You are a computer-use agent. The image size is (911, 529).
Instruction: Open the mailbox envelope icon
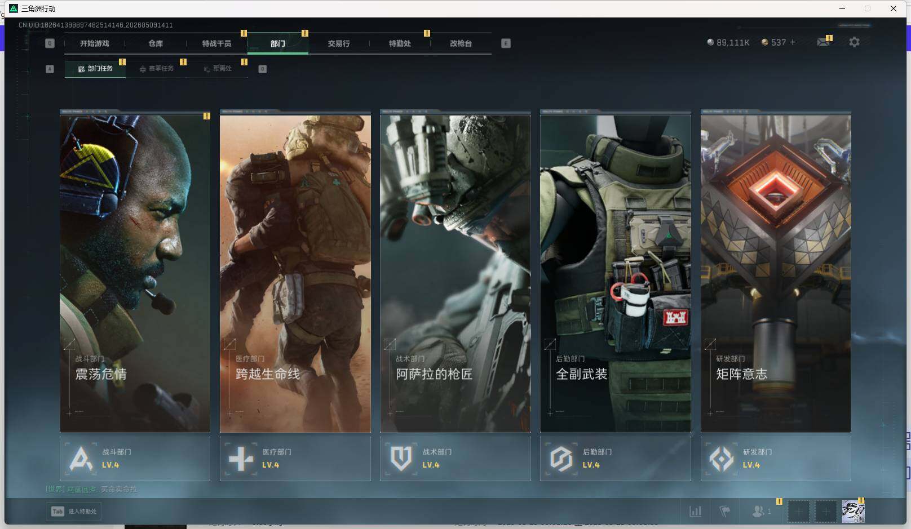coord(823,42)
